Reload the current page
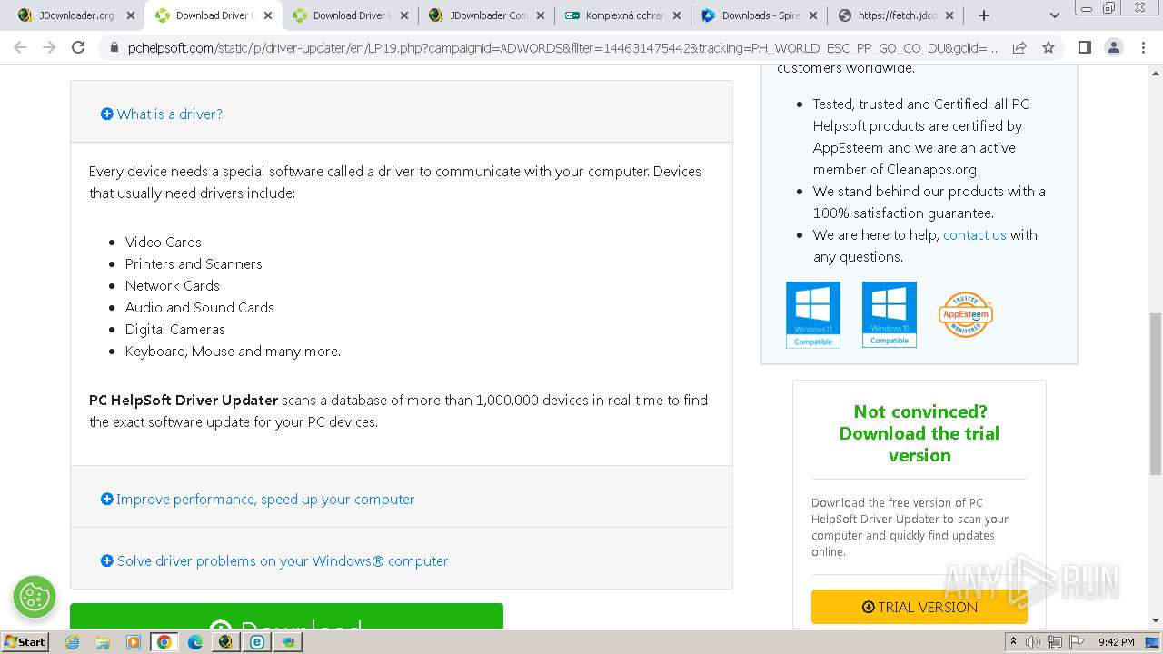 point(78,47)
